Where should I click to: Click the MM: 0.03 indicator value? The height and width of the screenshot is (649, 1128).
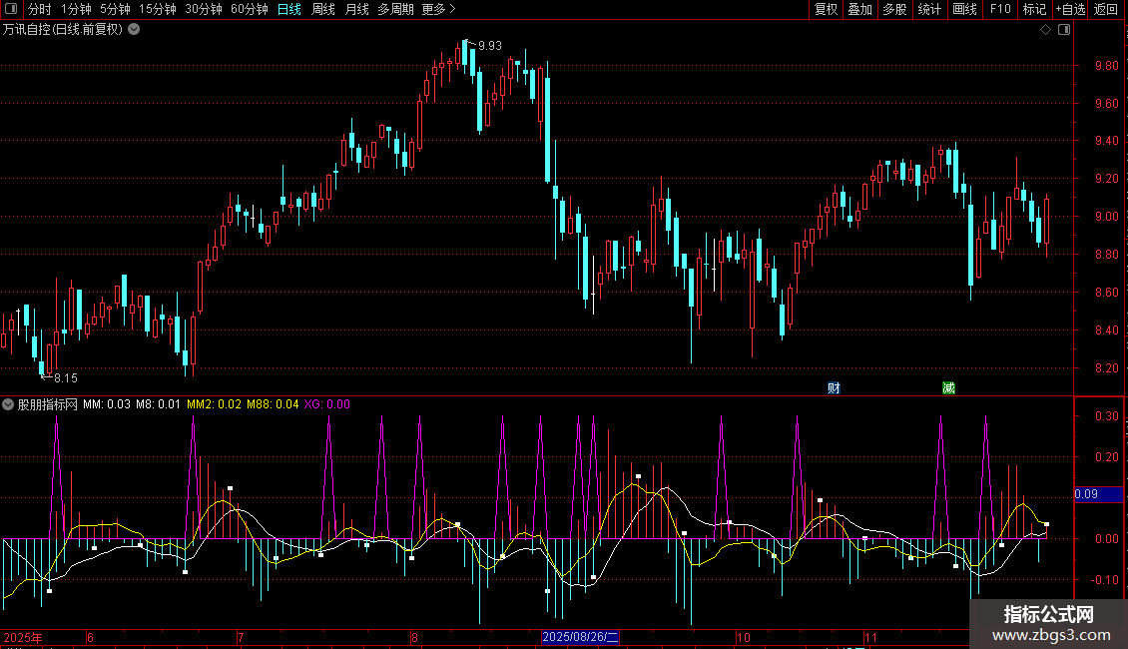[x=107, y=404]
